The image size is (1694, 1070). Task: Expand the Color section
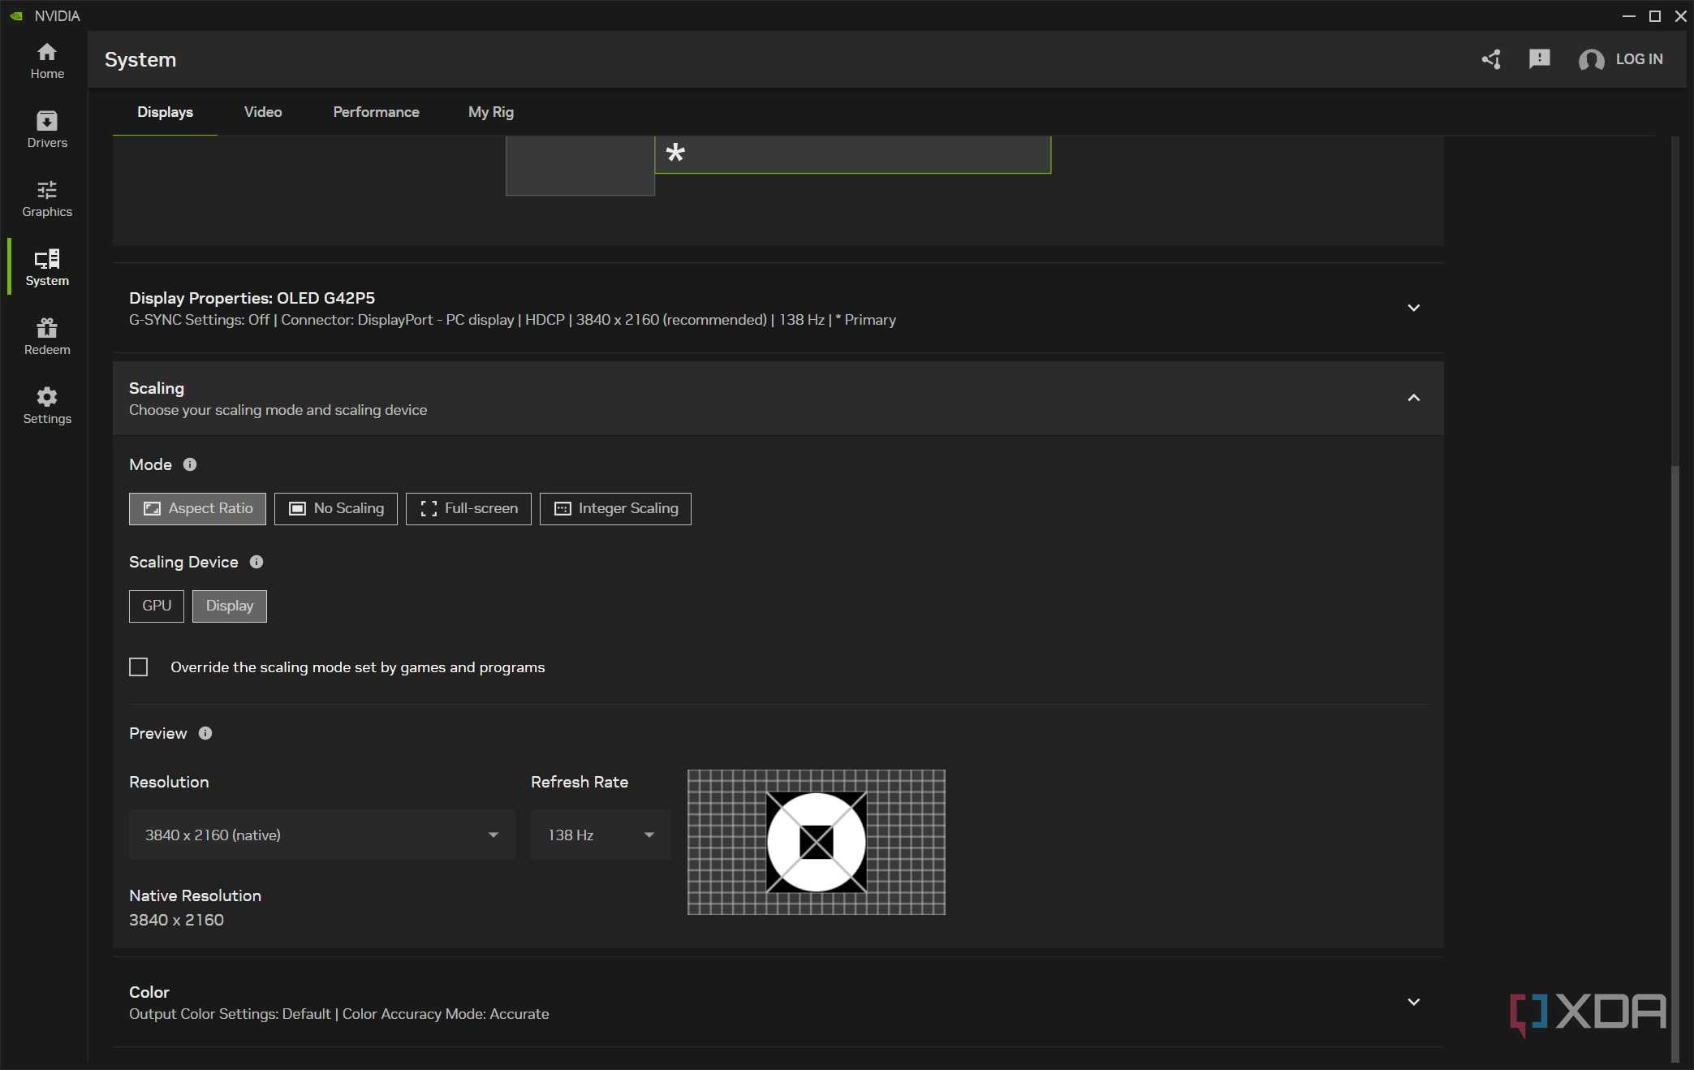click(x=1413, y=1002)
